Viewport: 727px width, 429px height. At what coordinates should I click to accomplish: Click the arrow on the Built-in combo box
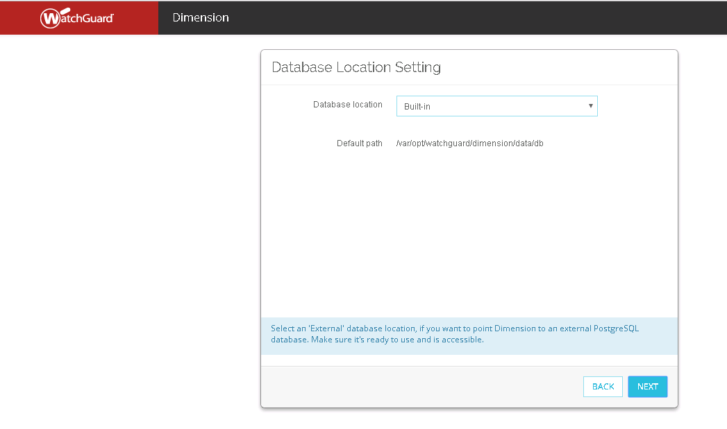click(590, 106)
